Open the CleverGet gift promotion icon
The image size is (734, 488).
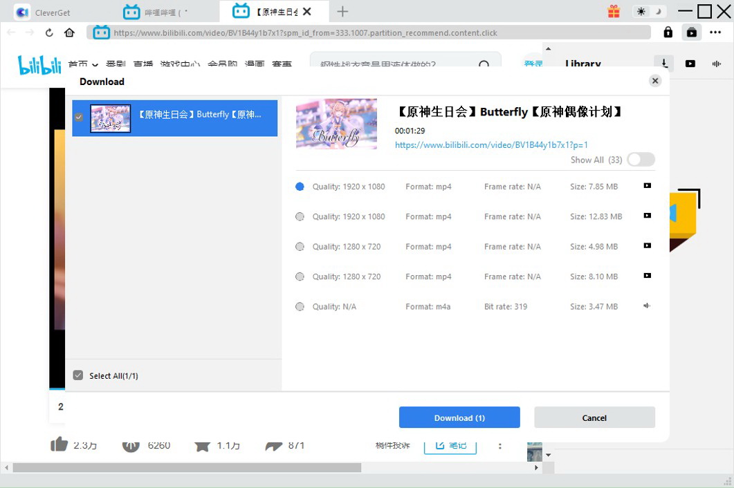click(614, 11)
